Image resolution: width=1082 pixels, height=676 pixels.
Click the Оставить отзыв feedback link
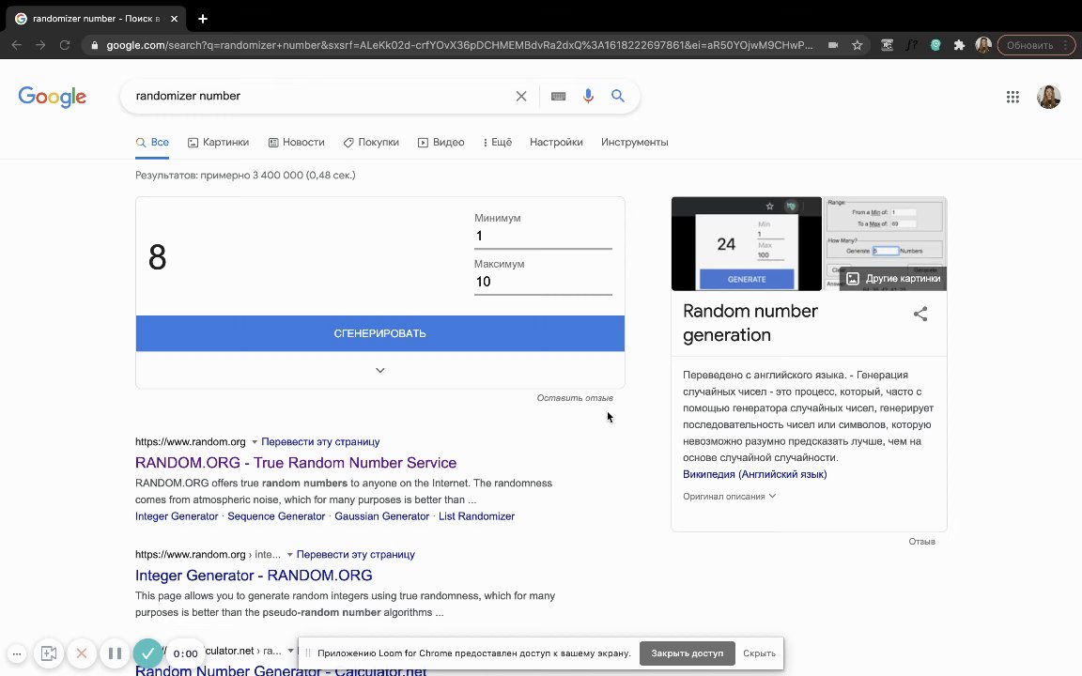click(575, 398)
